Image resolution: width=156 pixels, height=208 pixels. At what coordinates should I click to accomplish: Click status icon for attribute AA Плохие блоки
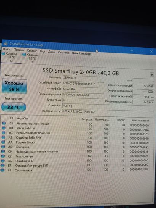(3, 142)
